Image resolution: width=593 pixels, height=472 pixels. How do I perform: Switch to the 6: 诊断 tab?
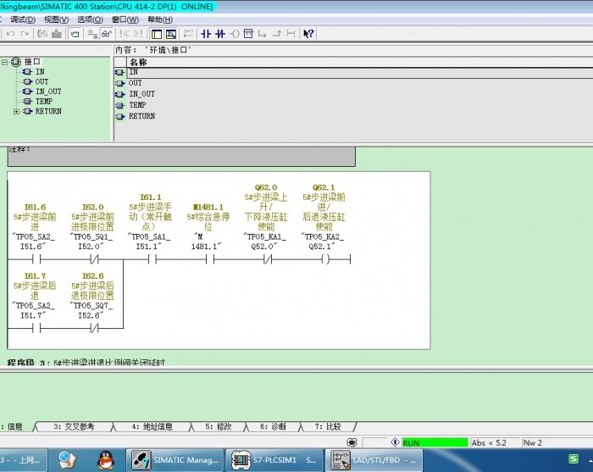273,426
